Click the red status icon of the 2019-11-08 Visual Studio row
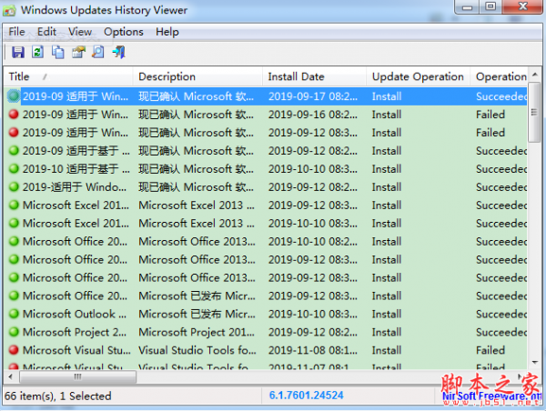This screenshot has height=411, width=546. (14, 350)
